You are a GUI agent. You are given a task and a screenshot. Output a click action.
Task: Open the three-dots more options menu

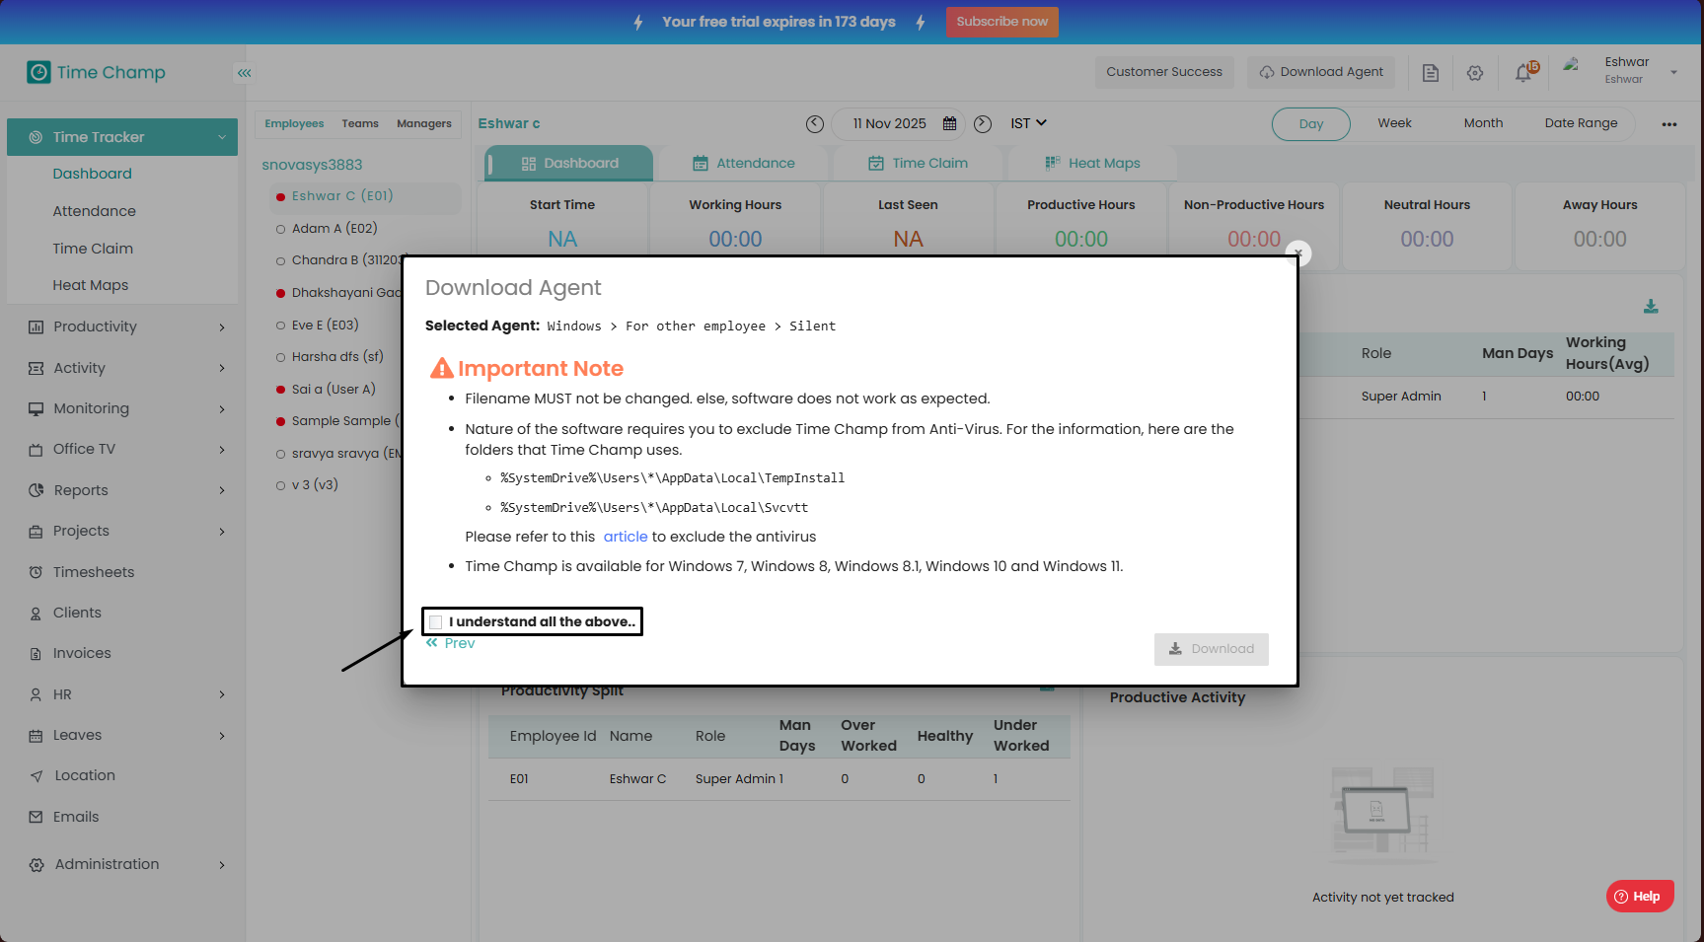pyautogui.click(x=1669, y=124)
